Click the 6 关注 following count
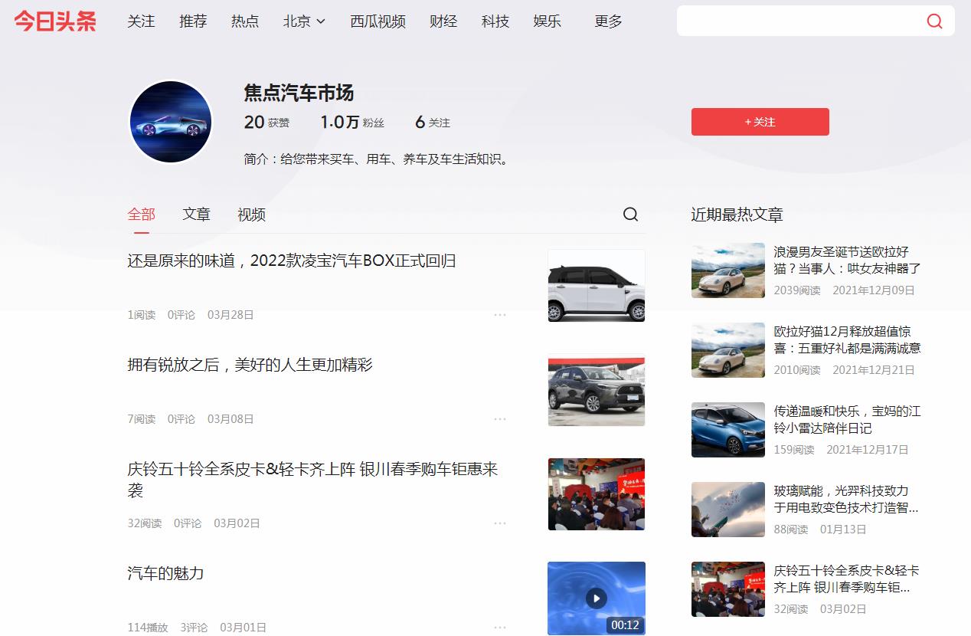The width and height of the screenshot is (971, 636). click(433, 122)
